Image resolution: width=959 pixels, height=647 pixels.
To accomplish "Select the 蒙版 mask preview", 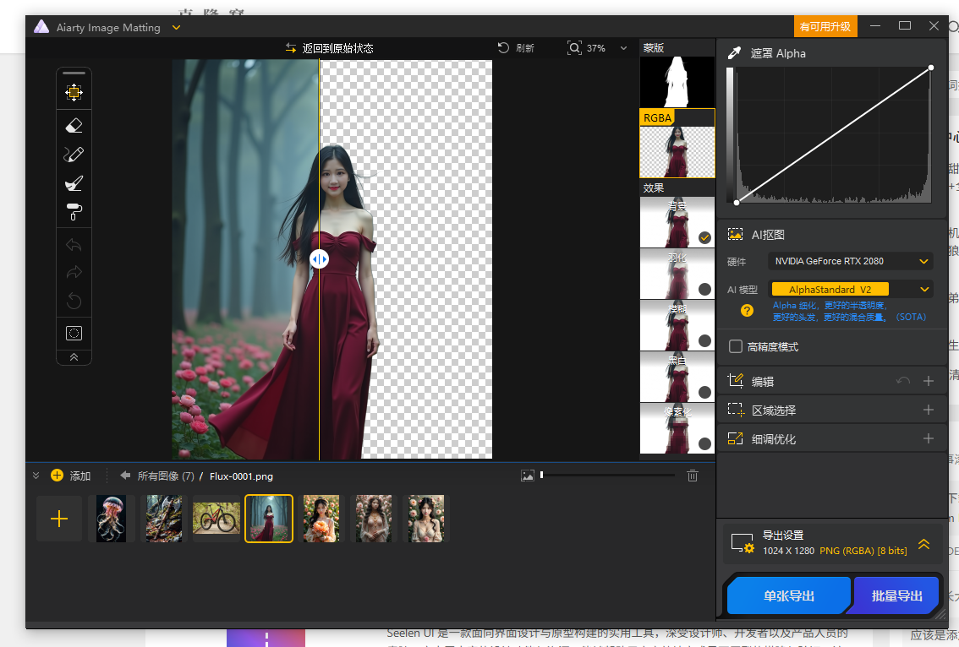I will coord(677,82).
